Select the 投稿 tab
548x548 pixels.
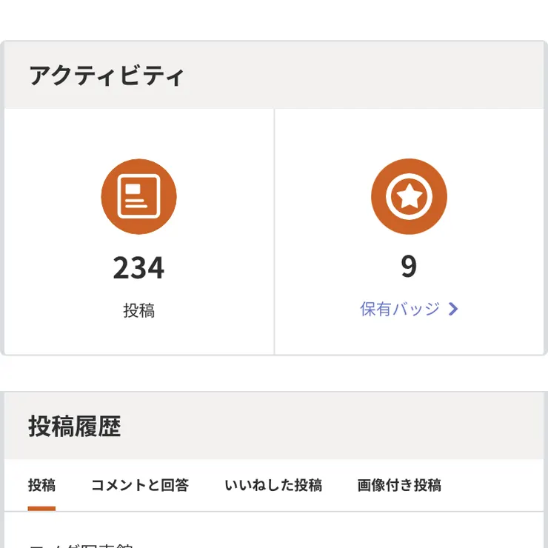tap(41, 485)
